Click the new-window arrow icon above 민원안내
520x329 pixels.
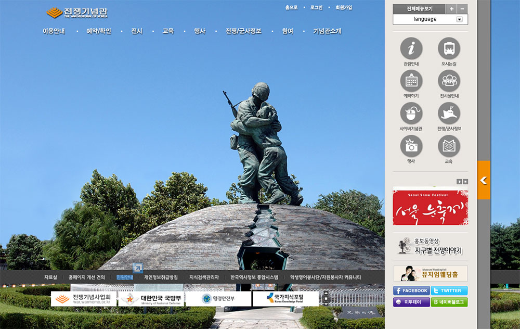(x=138, y=268)
